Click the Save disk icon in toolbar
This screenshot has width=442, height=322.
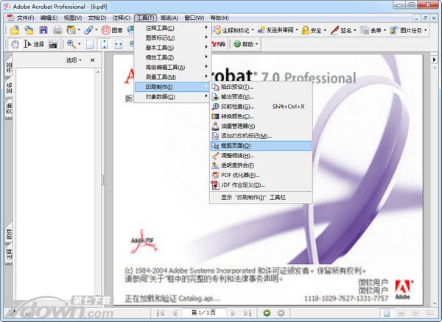click(43, 30)
